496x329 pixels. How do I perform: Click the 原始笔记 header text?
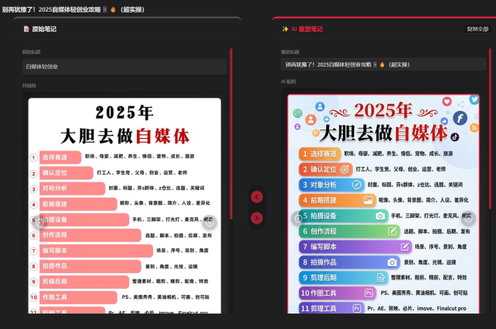coord(44,29)
